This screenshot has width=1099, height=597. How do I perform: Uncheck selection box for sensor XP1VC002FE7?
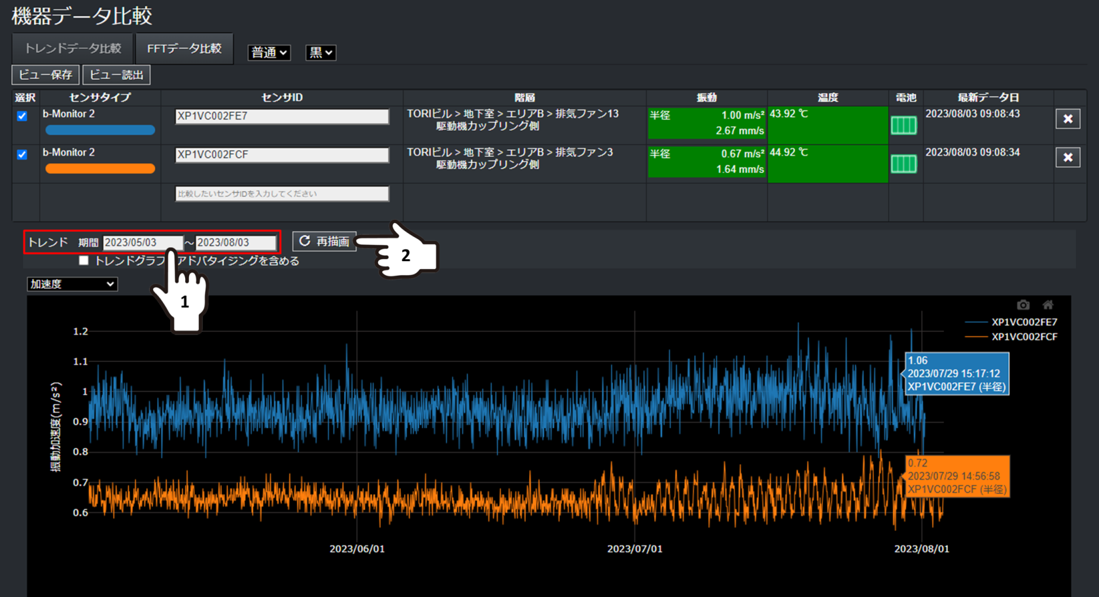(22, 116)
